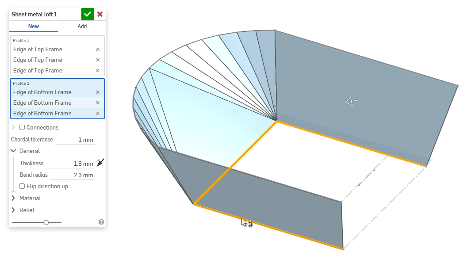Open the help question mark icon
463x263 pixels.
point(101,222)
